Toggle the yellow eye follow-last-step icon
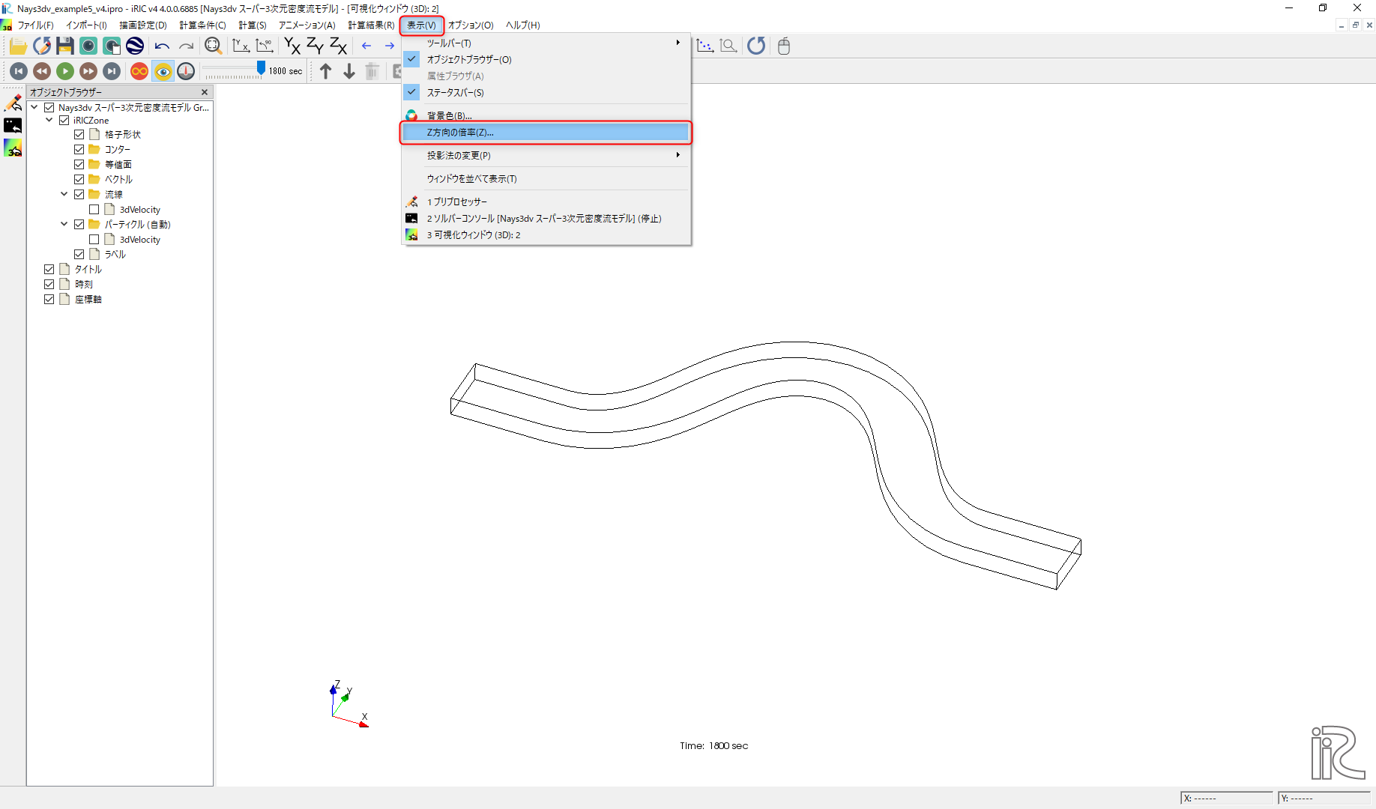Viewport: 1376px width, 809px height. (163, 71)
